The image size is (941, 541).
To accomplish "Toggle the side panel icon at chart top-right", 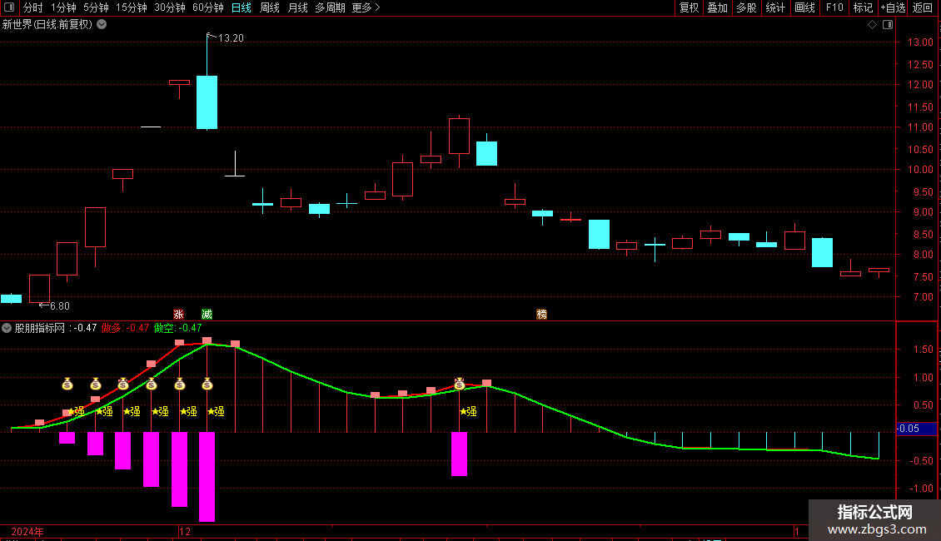I will (888, 25).
